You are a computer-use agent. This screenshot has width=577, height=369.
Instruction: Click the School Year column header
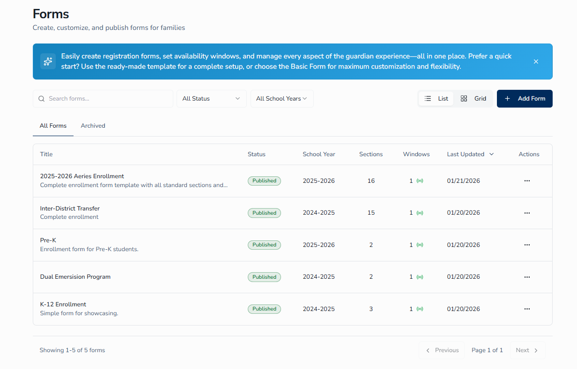click(319, 154)
